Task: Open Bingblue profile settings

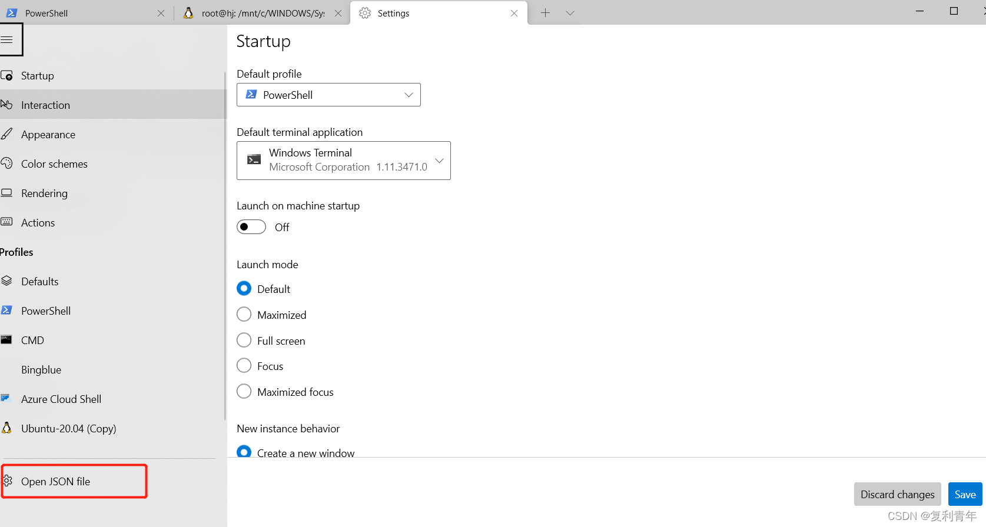Action: (x=112, y=369)
